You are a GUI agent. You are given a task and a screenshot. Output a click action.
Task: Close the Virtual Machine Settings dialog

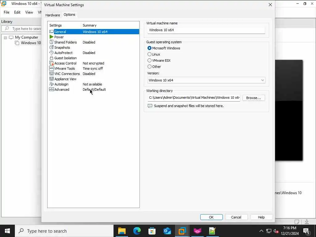pos(270,5)
